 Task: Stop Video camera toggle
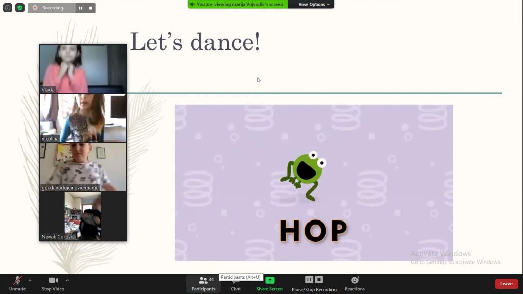[53, 283]
